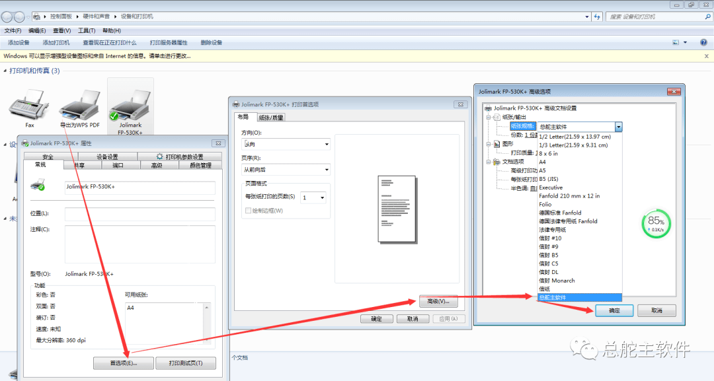Viewport: 714px width, 381px height.
Task: Click the 首选项(E)... button
Action: point(124,363)
